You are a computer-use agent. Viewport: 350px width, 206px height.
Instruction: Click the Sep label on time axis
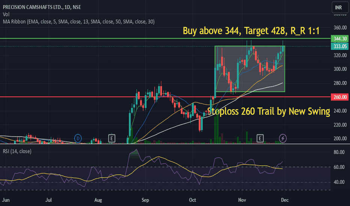coord(145,200)
